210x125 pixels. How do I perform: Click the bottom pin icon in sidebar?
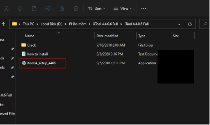point(12,77)
